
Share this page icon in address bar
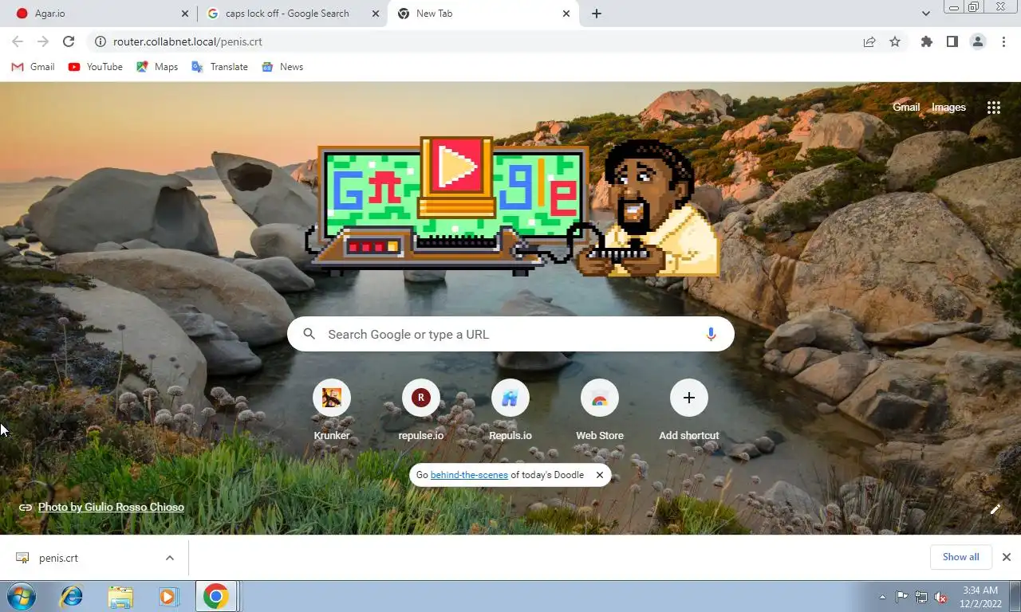[869, 41]
